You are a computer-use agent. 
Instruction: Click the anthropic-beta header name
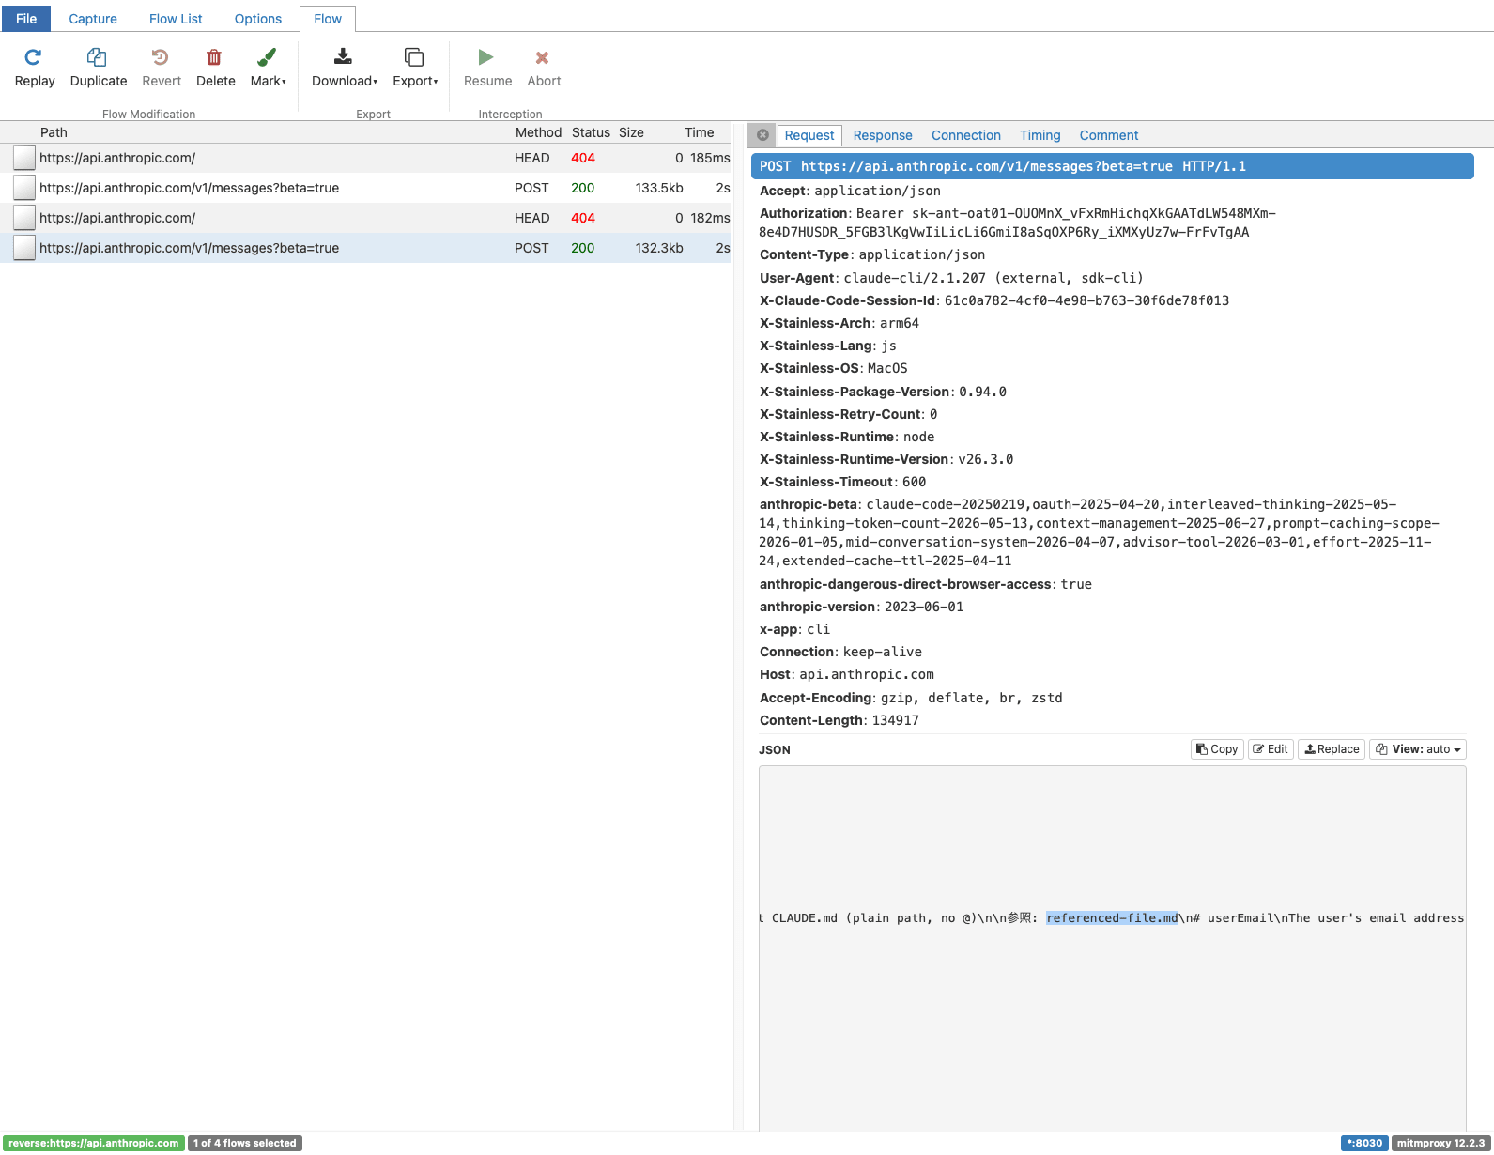tap(809, 504)
